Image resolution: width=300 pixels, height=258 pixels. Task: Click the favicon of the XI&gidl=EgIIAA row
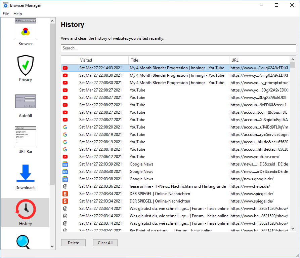point(65,120)
